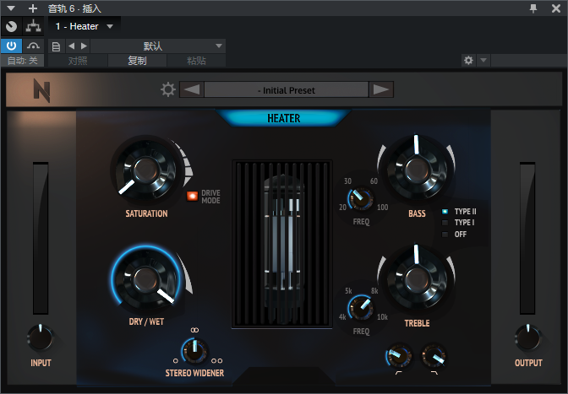This screenshot has width=568, height=394.
Task: Open the Heater plugin settings gear
Action: pos(168,89)
